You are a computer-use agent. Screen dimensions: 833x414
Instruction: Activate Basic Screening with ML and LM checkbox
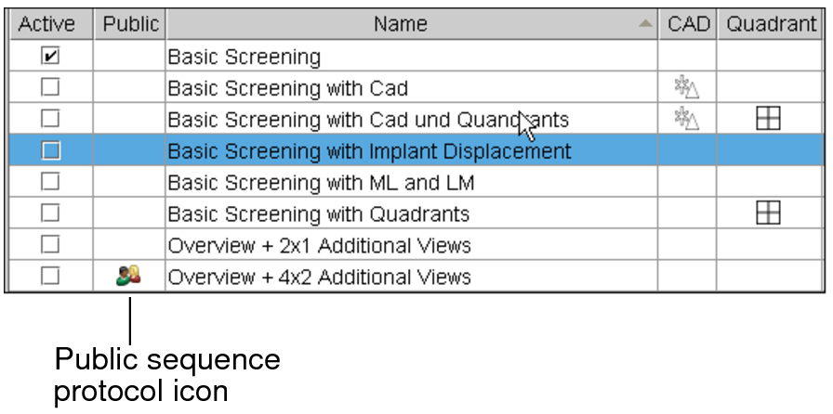[x=50, y=182]
